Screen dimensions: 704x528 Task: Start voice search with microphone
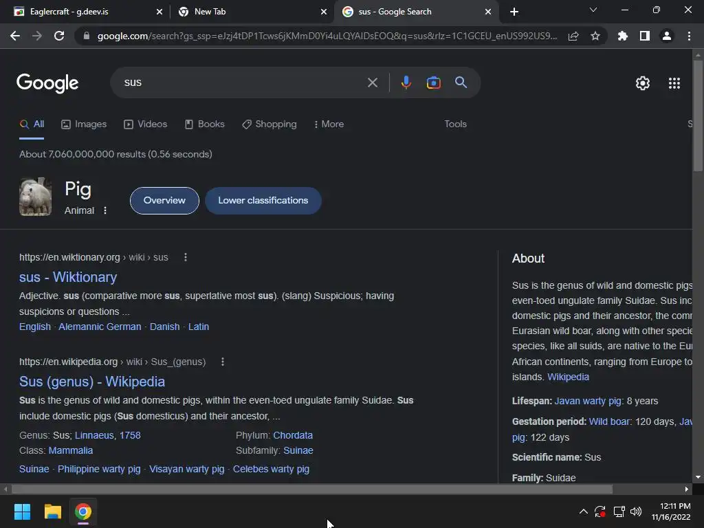(406, 82)
